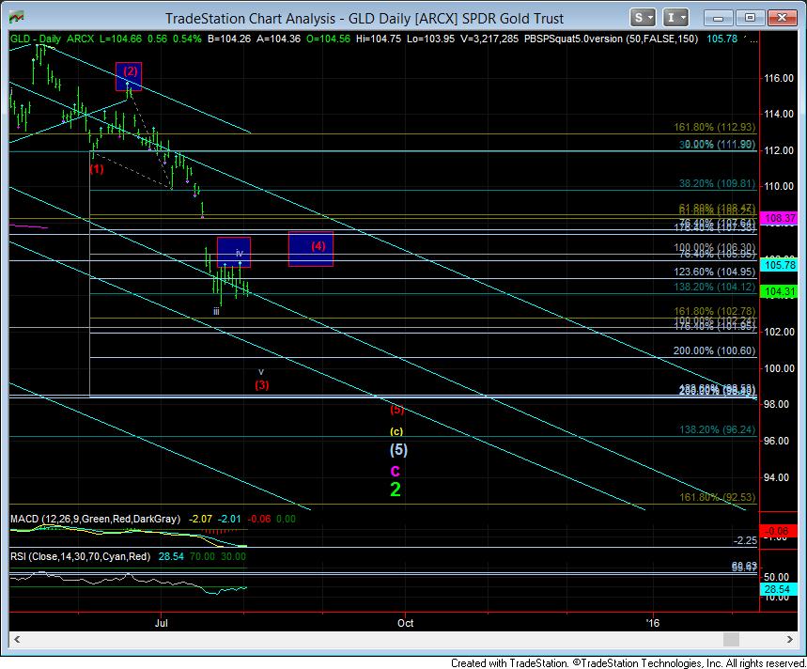The width and height of the screenshot is (807, 669).
Task: Click the 138.20% (96.24) Fibonacci label
Action: (718, 429)
